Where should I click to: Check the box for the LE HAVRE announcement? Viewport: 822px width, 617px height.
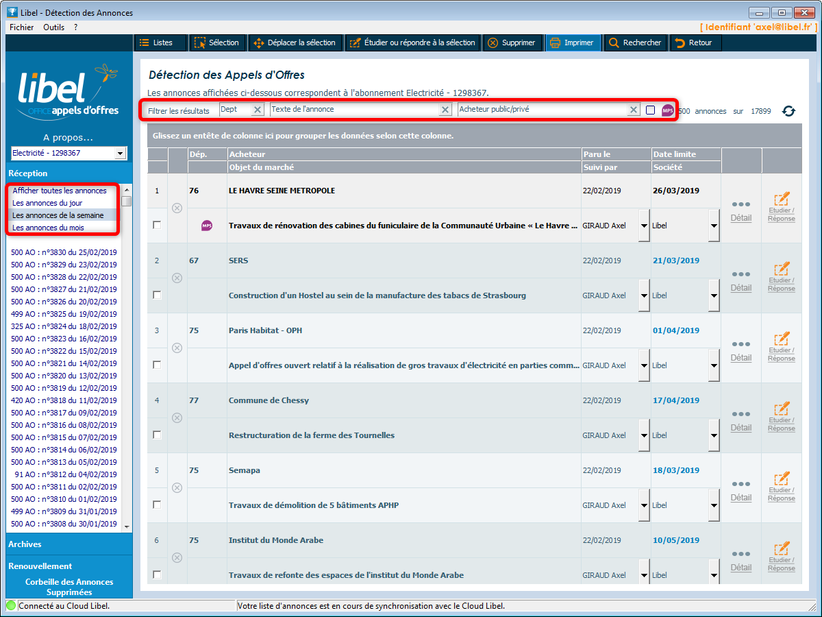157,225
